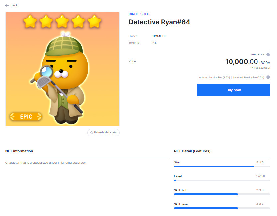Click the Detective Ryan NFT image
Image resolution: width=277 pixels, height=216 pixels.
click(62, 69)
